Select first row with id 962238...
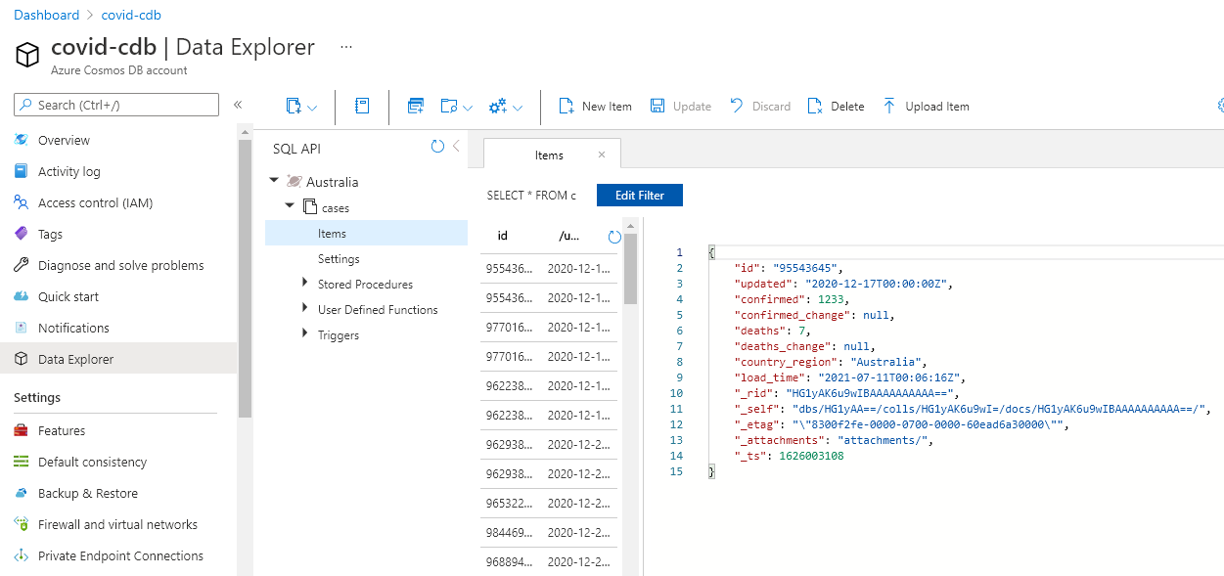Viewport: 1224px width, 576px height. [x=549, y=385]
